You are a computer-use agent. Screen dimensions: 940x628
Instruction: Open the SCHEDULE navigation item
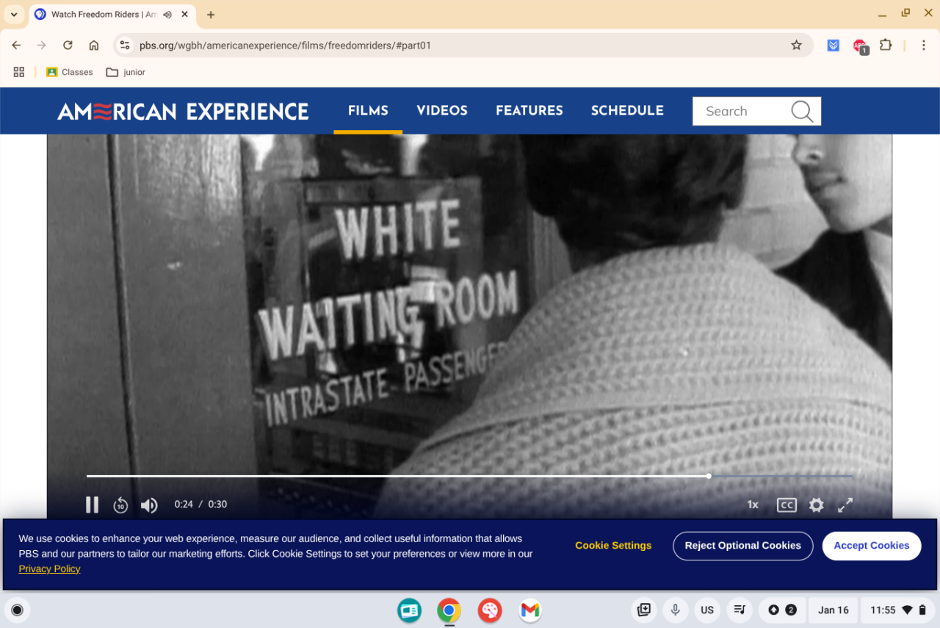[x=627, y=111]
